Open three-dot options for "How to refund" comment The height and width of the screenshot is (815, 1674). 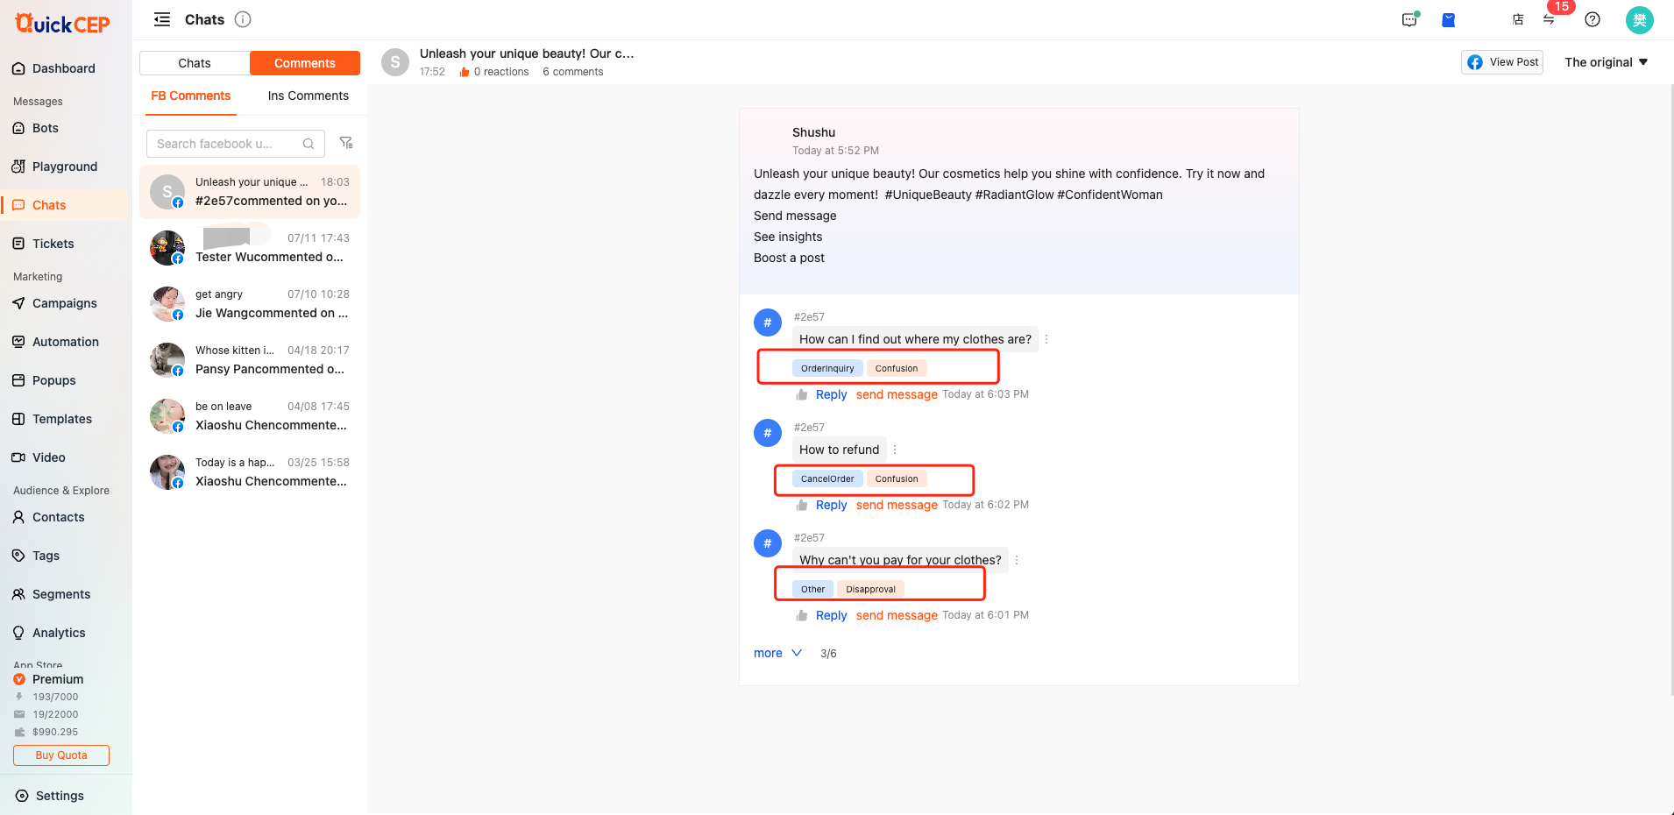coord(895,450)
